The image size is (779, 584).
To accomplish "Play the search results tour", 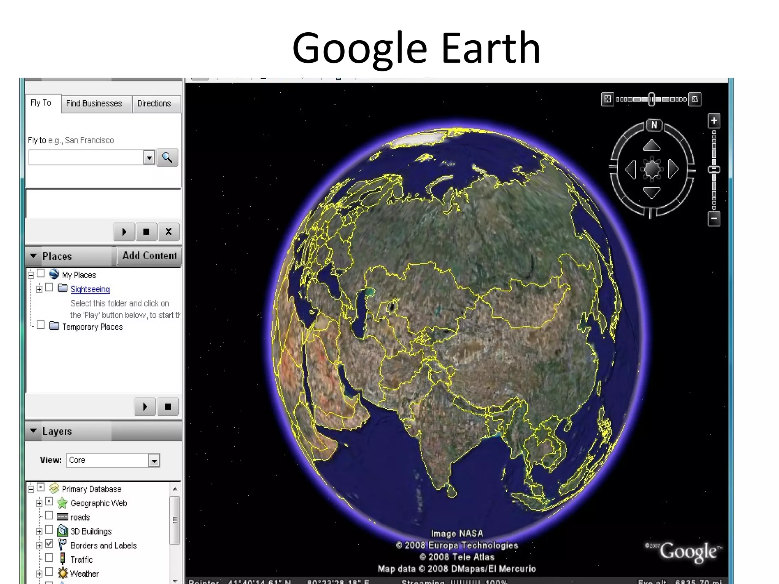I will point(124,232).
